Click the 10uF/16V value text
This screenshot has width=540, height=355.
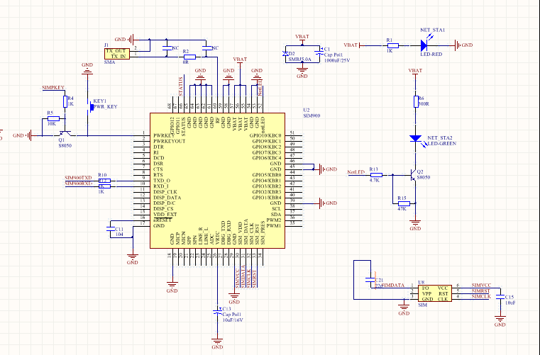click(x=233, y=320)
